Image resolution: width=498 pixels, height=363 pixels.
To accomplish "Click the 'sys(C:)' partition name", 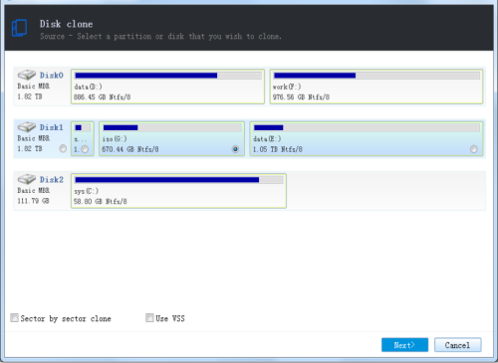I will [x=86, y=191].
